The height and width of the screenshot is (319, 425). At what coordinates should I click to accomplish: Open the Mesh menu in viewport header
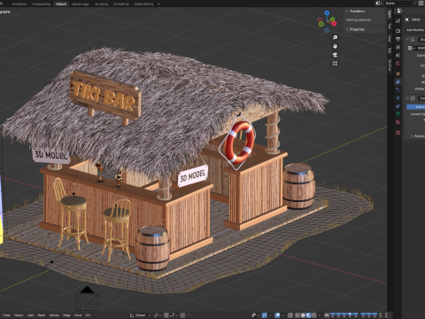(x=42, y=315)
